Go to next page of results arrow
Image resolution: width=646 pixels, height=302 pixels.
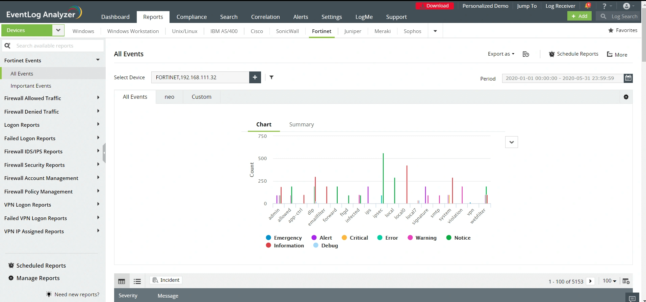click(590, 281)
